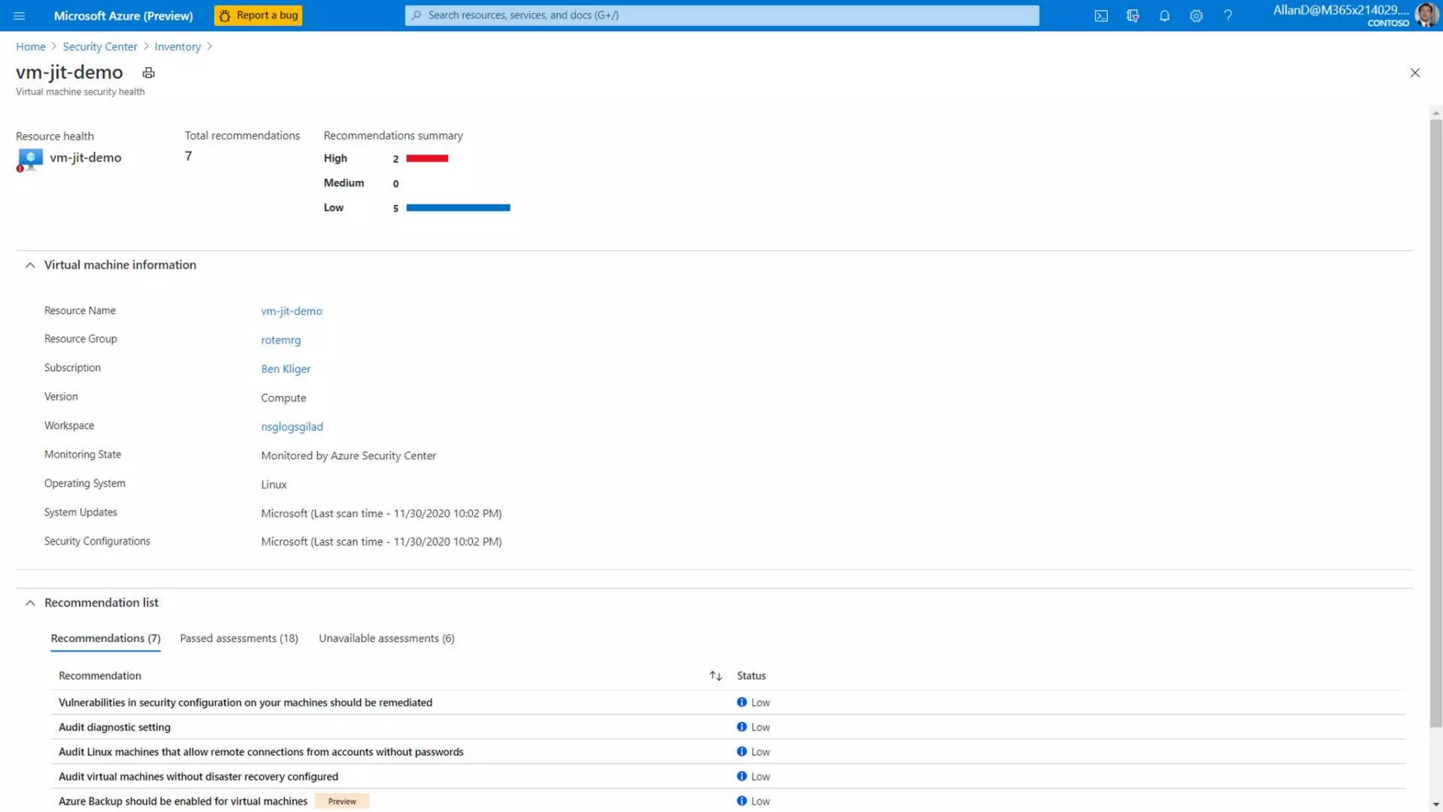Open the nsglogsgilad workspace link
Screen dimensions: 1443x812
(292, 426)
